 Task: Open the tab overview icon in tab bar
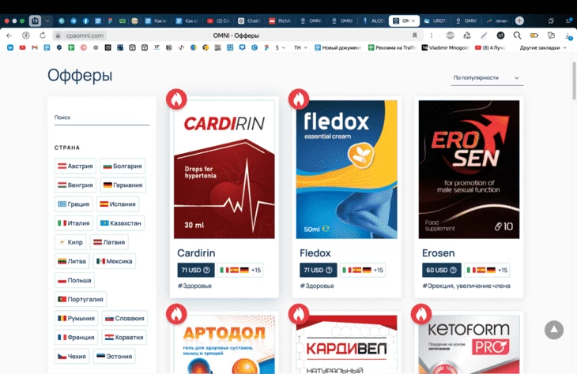coord(551,21)
